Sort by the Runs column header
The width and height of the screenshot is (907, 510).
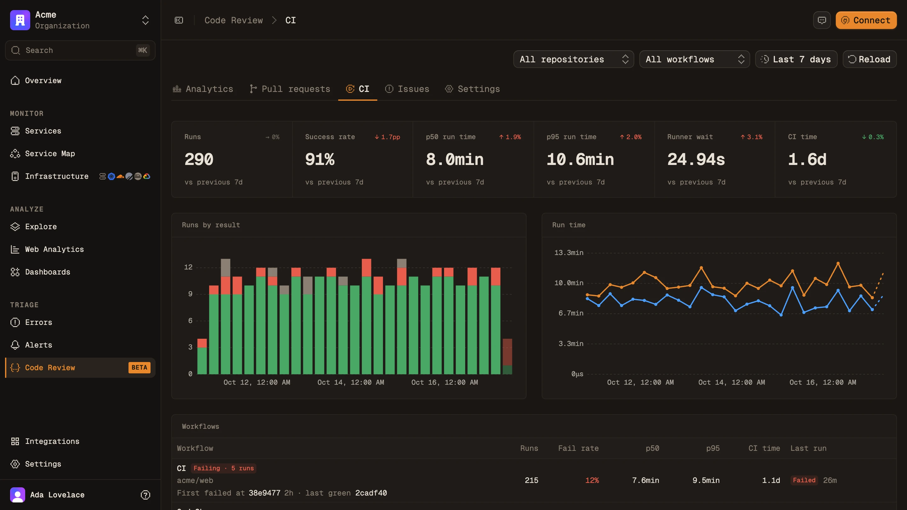tap(529, 448)
